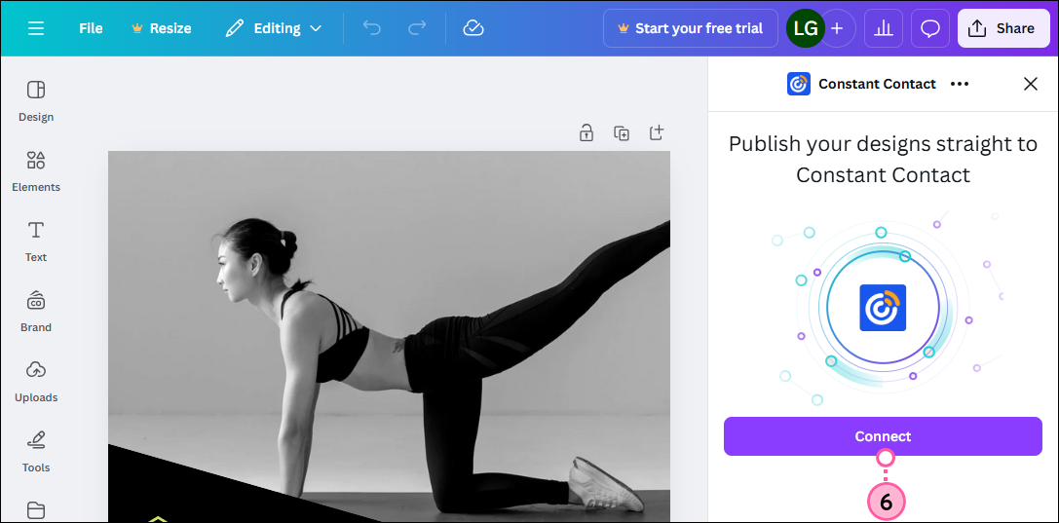Expand the Editing mode dropdown
Image resolution: width=1059 pixels, height=523 pixels.
point(274,28)
